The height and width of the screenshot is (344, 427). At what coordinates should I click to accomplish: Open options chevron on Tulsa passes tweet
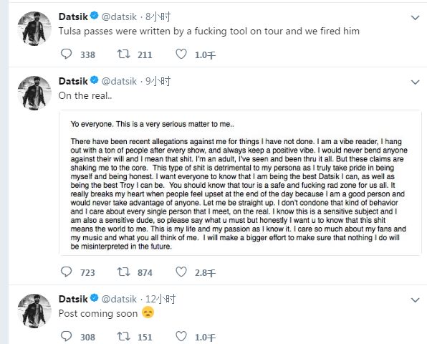(x=415, y=18)
